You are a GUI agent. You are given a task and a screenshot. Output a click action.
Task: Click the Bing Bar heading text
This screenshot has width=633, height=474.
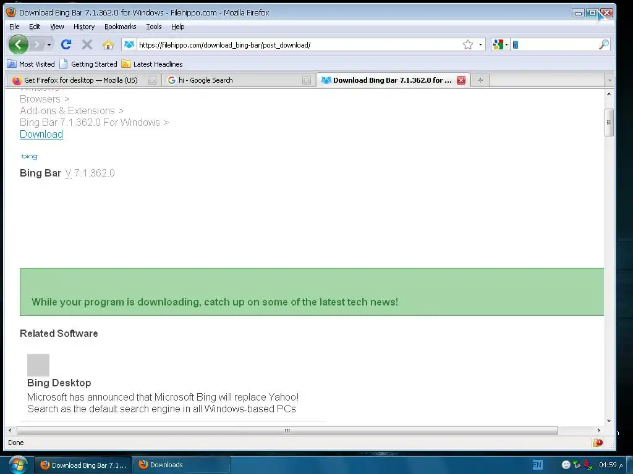pos(40,173)
